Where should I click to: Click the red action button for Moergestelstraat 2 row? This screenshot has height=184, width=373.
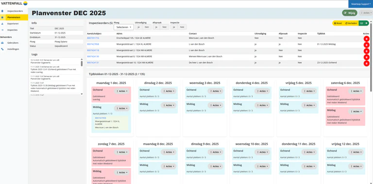[367, 51]
